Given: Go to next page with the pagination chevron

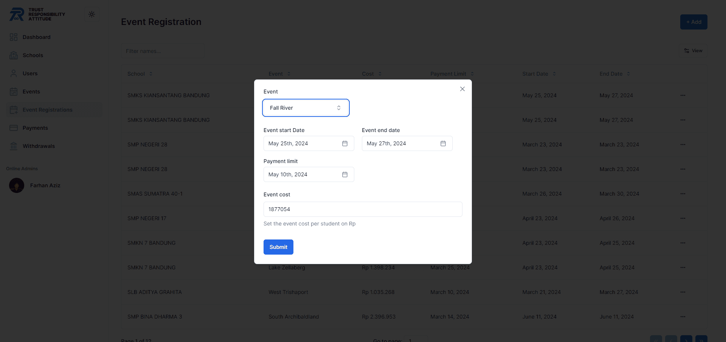Looking at the screenshot, I should tap(686, 339).
